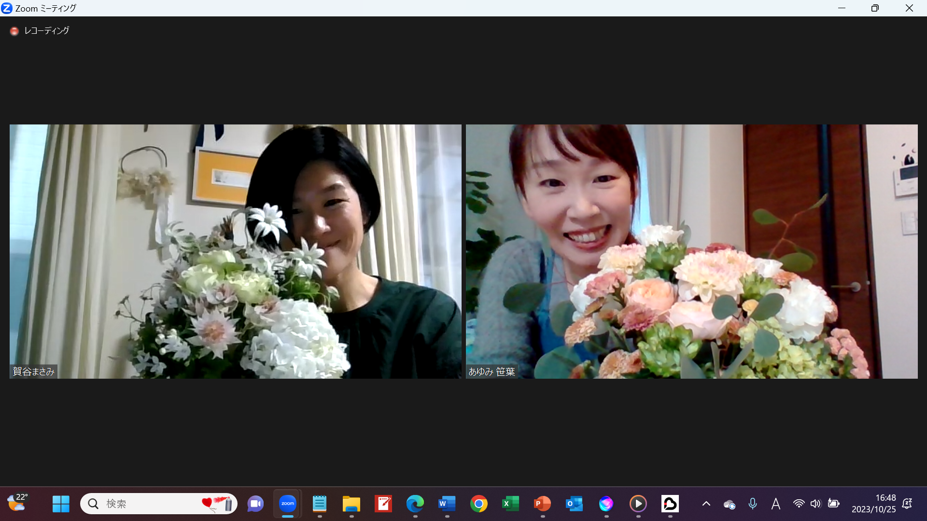927x521 pixels.
Task: Open the Notepad taskbar icon
Action: 320,504
